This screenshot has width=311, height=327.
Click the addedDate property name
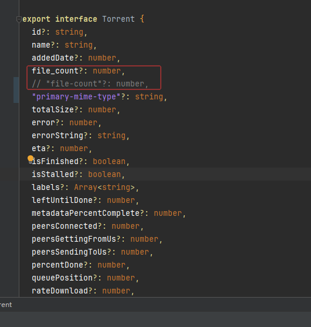click(x=53, y=58)
